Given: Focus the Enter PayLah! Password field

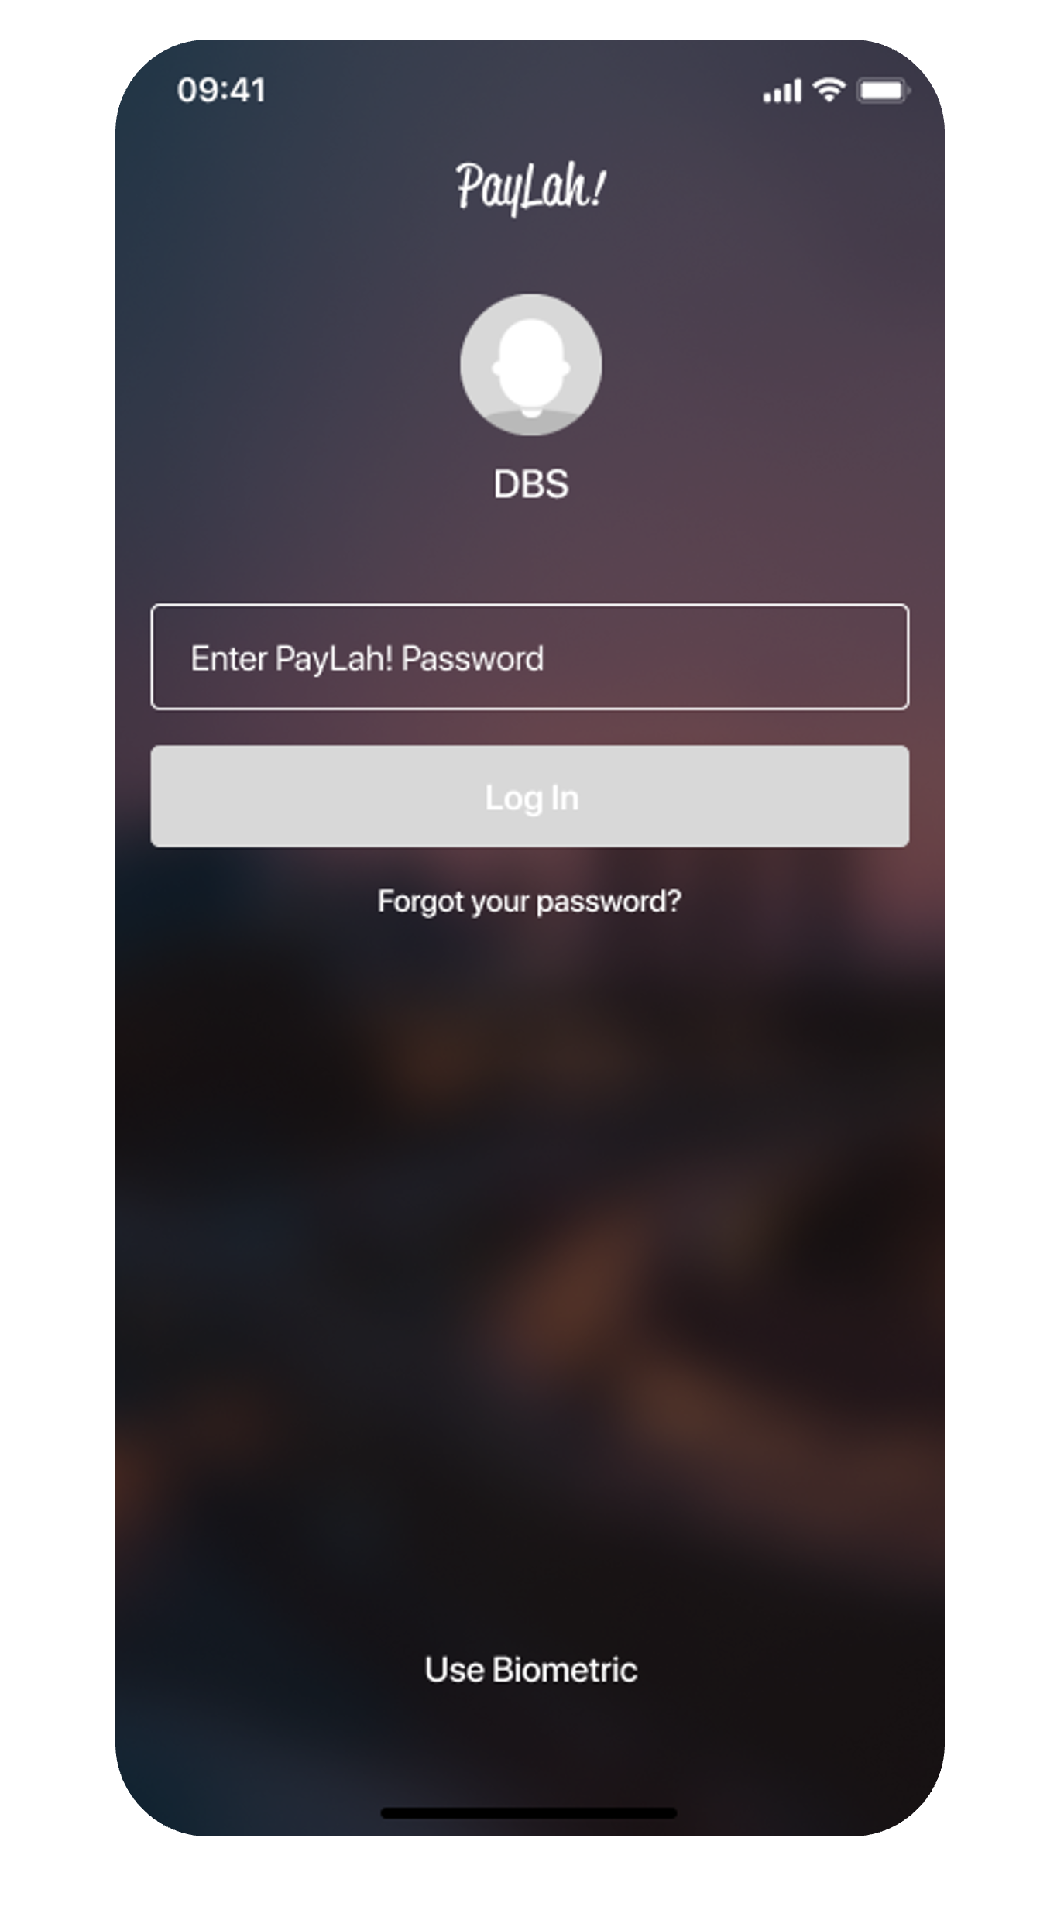Looking at the screenshot, I should (x=530, y=657).
